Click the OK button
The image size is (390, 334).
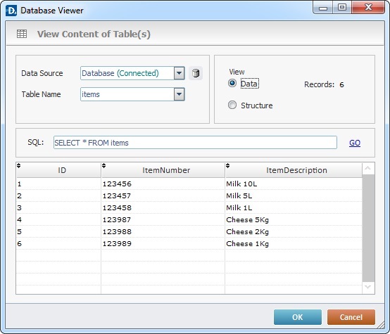(298, 317)
